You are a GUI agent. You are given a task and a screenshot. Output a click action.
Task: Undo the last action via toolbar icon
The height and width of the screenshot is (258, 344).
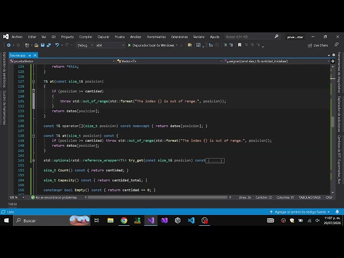click(57, 45)
